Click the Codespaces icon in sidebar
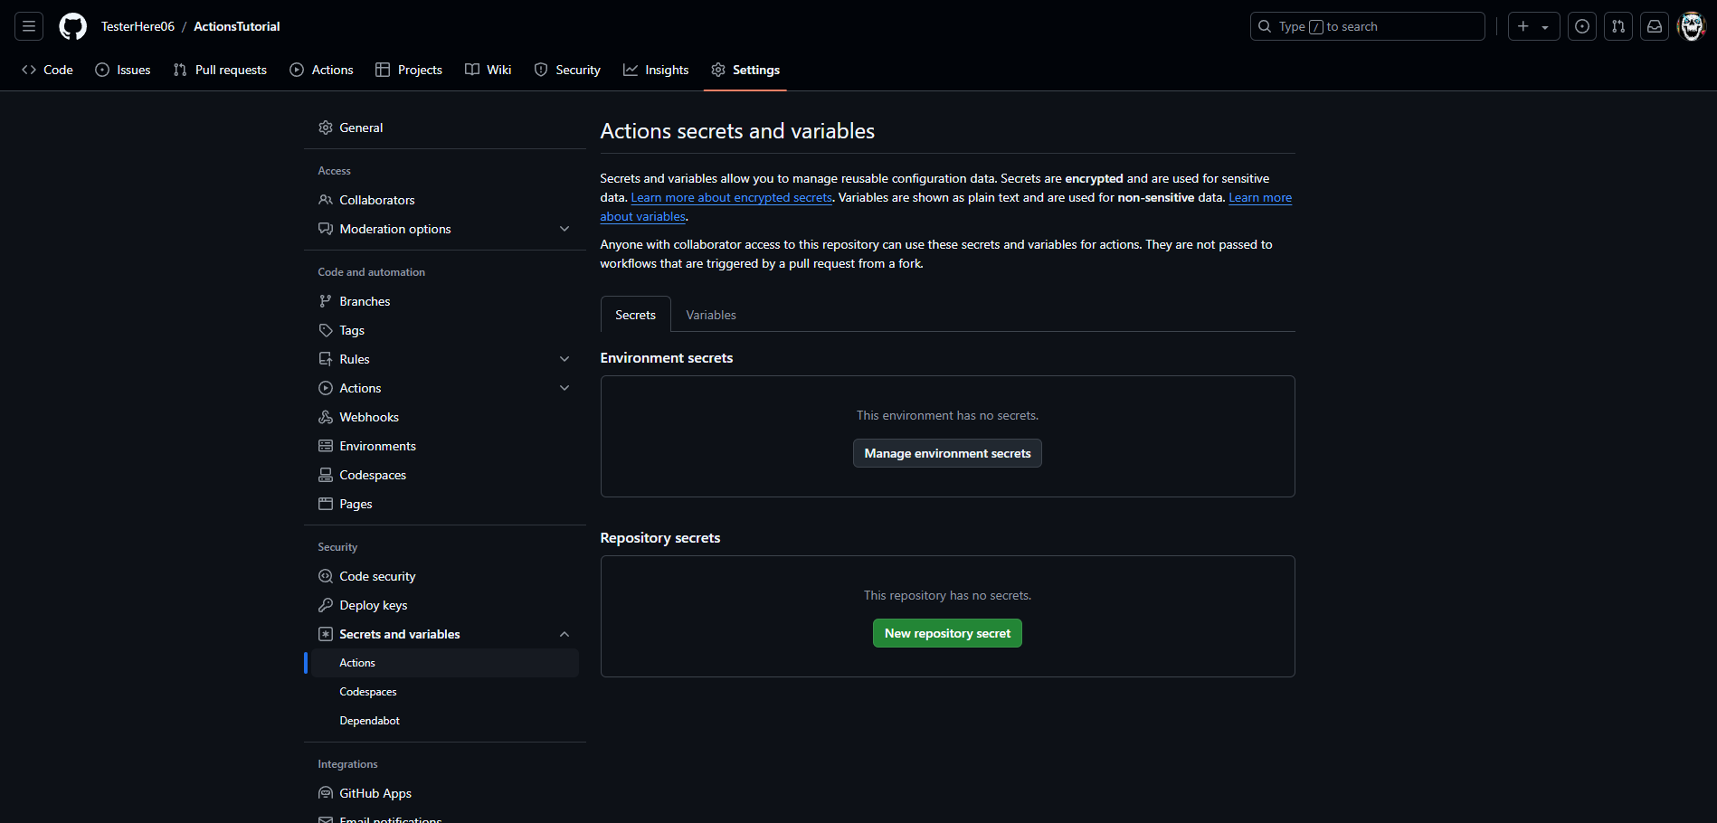Viewport: 1717px width, 823px height. 326,475
